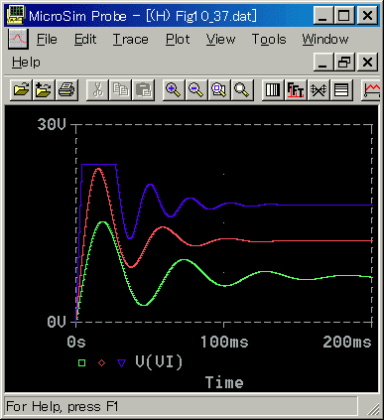Image resolution: width=384 pixels, height=420 pixels.
Task: Click the green square trace marker
Action: [81, 363]
